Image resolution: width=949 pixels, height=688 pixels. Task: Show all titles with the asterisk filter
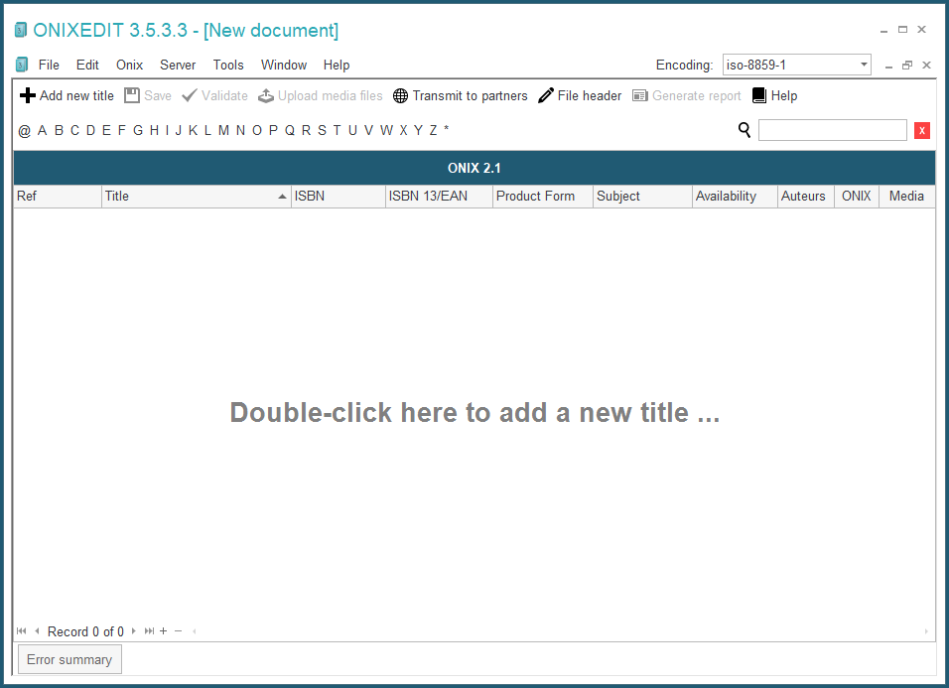click(446, 129)
